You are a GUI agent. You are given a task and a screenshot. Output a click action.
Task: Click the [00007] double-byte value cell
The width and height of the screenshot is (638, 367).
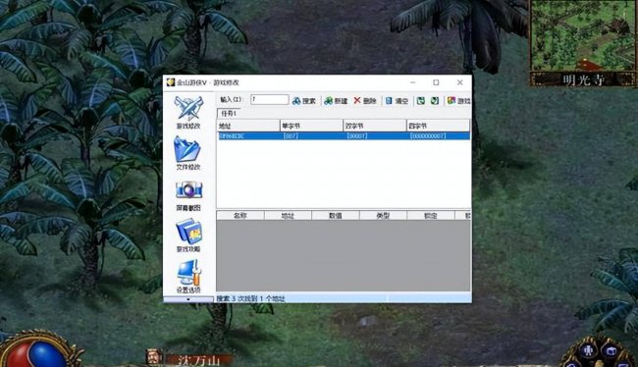pyautogui.click(x=357, y=135)
